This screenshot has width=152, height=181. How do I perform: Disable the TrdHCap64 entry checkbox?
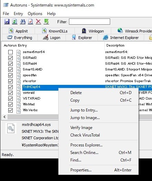(10, 87)
